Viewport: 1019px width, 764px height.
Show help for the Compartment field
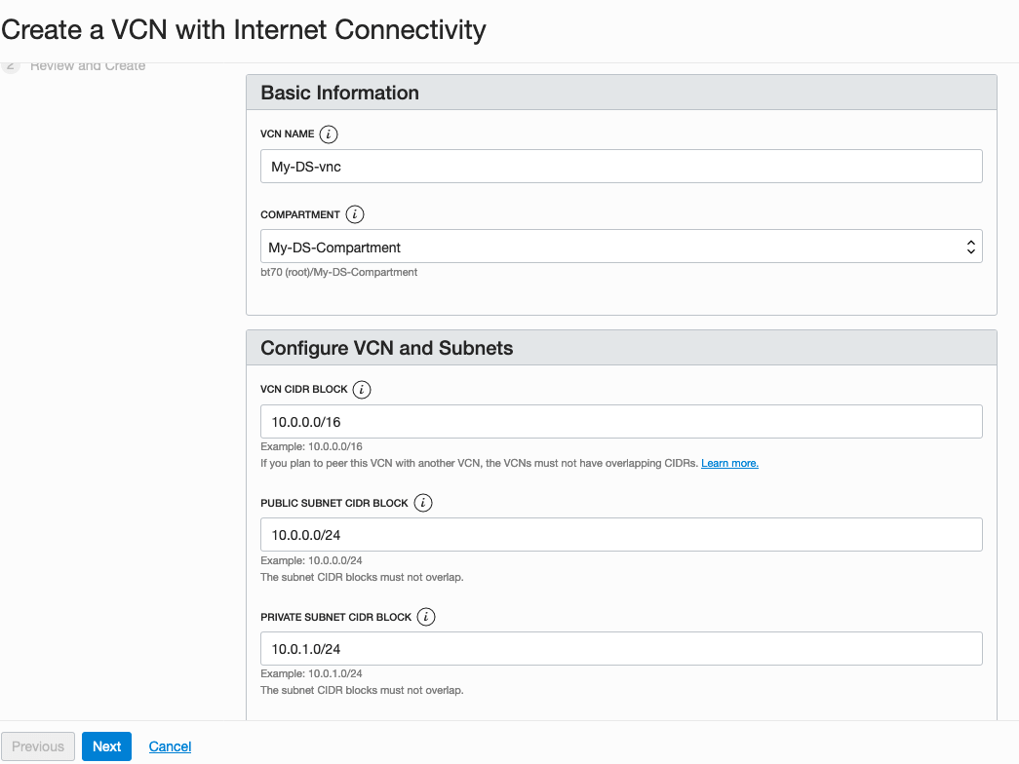point(355,214)
